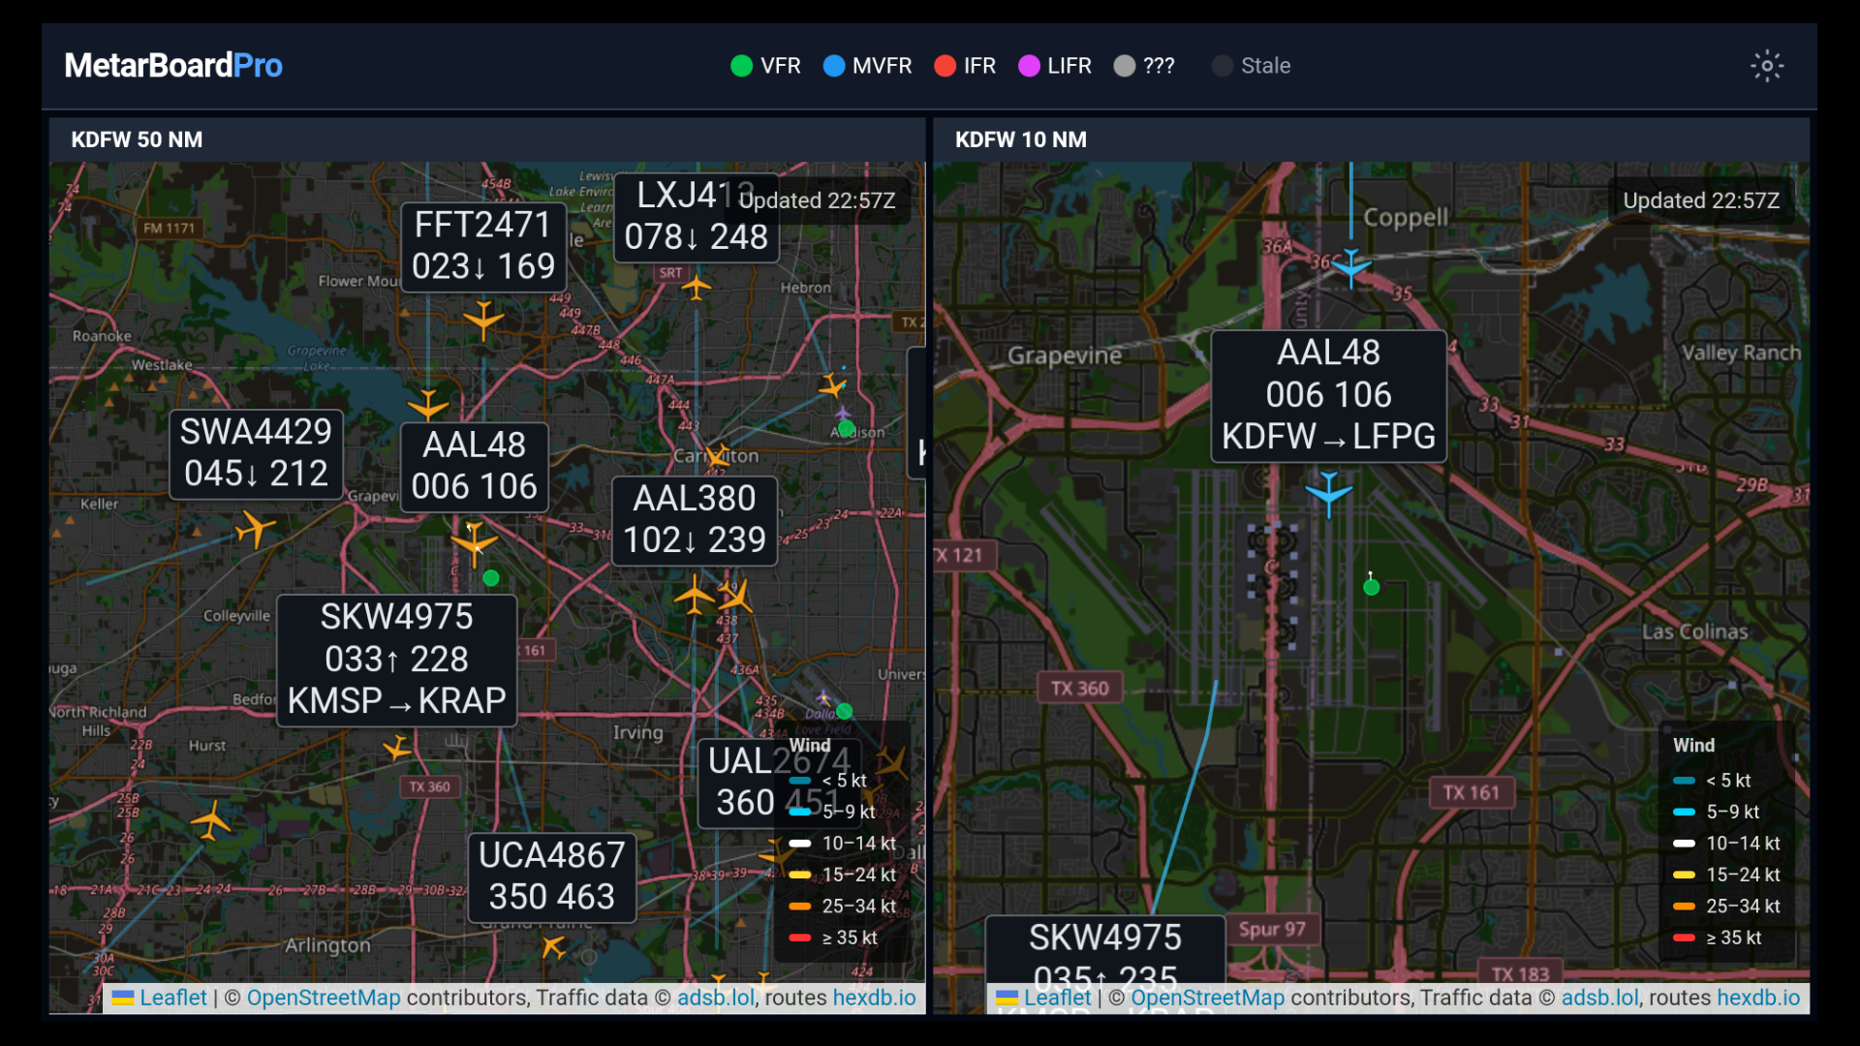Click the dark Stale legend dot
This screenshot has width=1860, height=1046.
click(1223, 66)
